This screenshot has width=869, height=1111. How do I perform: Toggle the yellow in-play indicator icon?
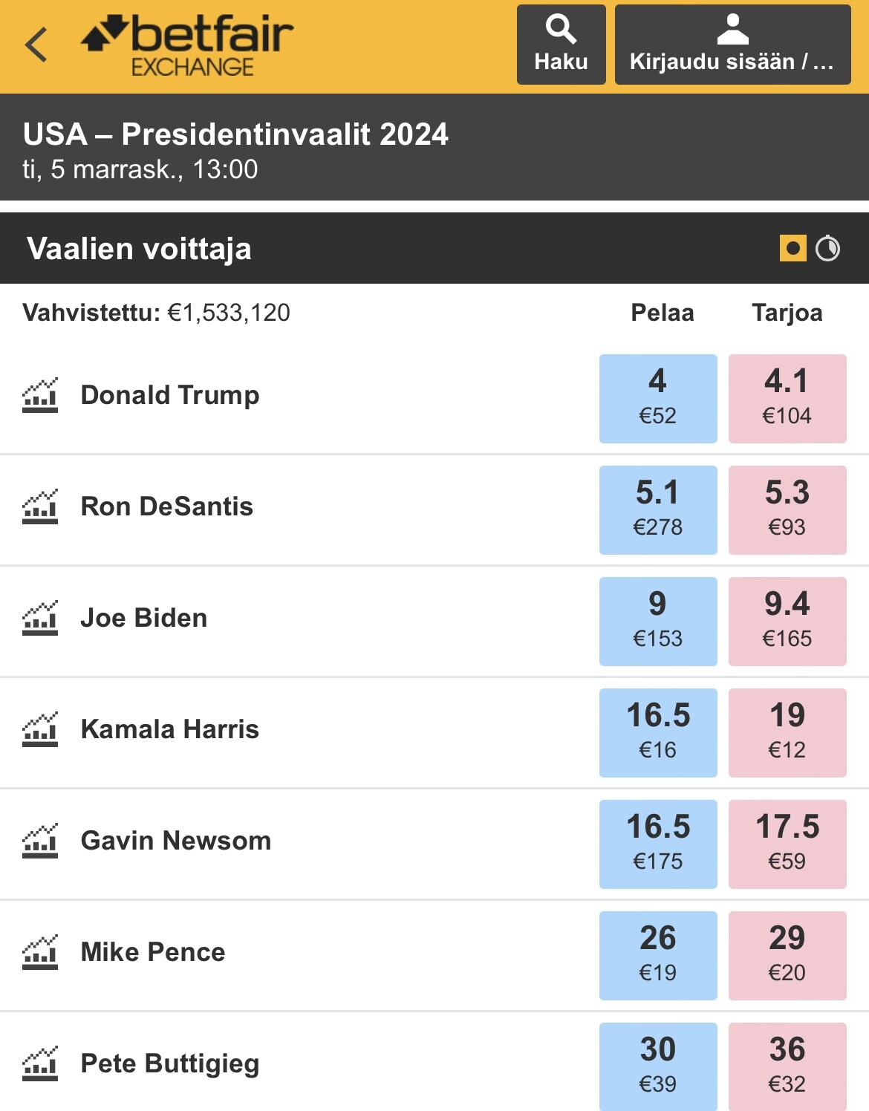(792, 248)
